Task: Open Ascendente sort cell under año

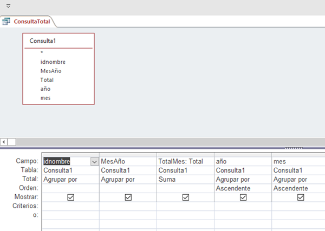Action: 243,188
